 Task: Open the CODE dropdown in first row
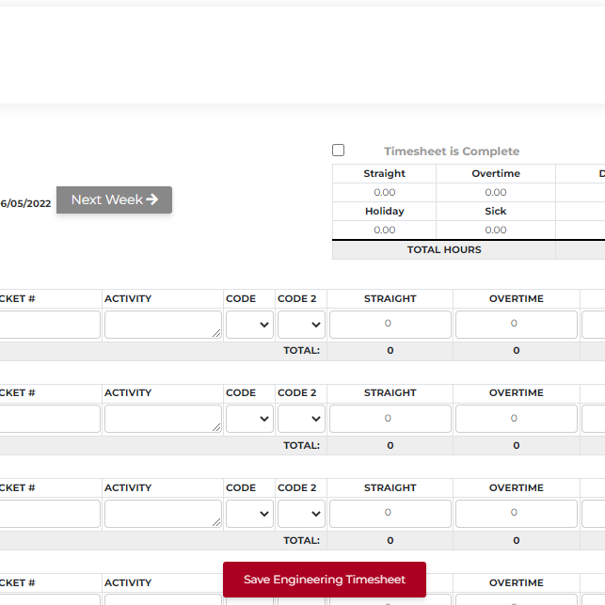click(249, 325)
